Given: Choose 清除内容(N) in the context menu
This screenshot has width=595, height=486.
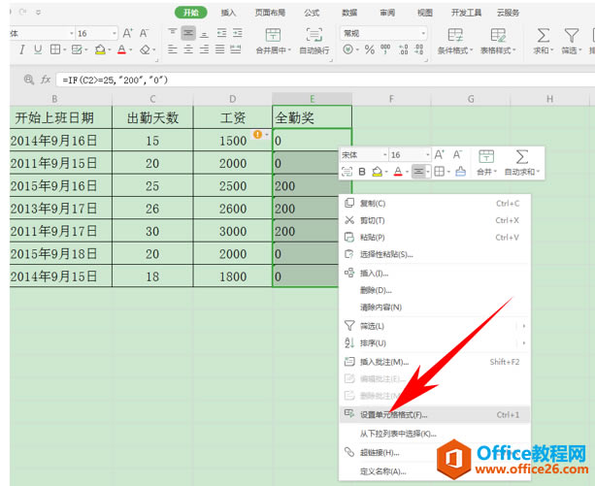Looking at the screenshot, I should click(x=434, y=307).
